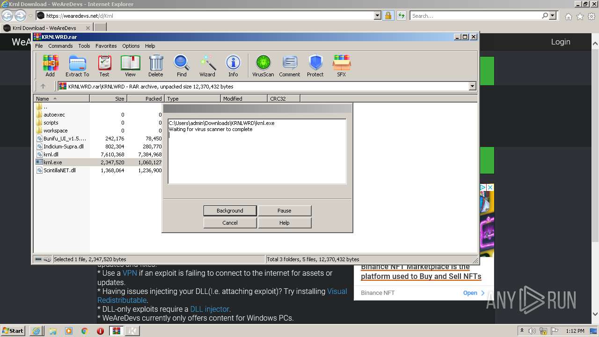Click the Extract To toolbar icon

[77, 66]
